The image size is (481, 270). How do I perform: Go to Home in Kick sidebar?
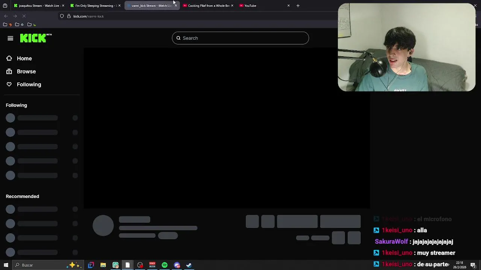[x=24, y=58]
